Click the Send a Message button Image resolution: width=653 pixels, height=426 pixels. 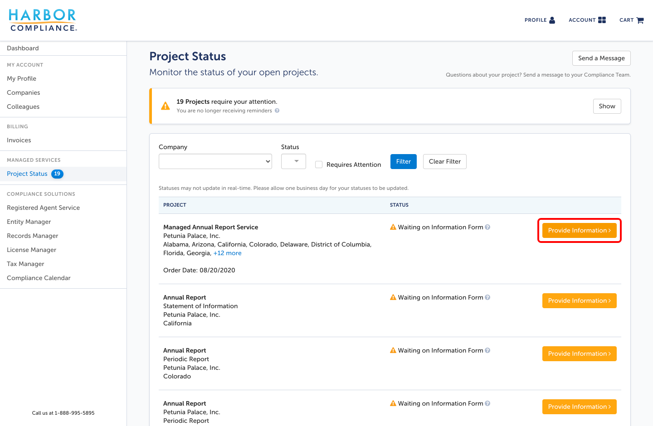coord(601,58)
